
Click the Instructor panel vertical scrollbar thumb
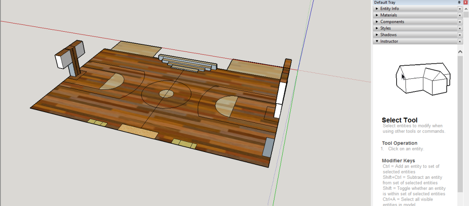(x=460, y=124)
